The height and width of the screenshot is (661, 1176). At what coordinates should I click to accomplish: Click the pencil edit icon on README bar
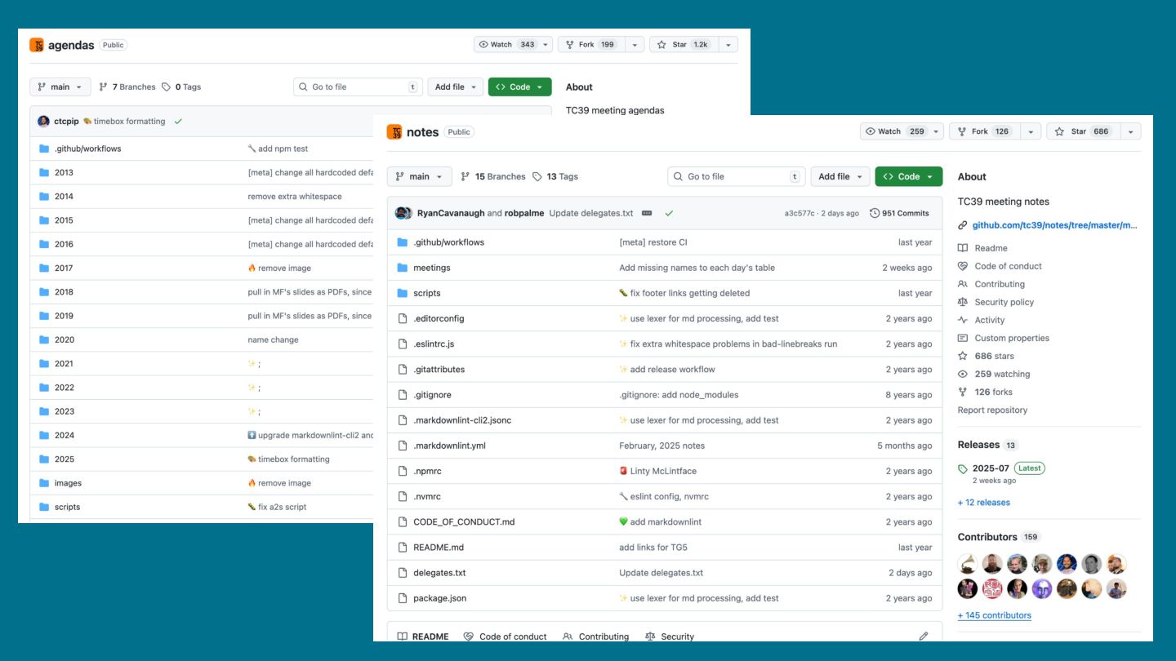(924, 637)
